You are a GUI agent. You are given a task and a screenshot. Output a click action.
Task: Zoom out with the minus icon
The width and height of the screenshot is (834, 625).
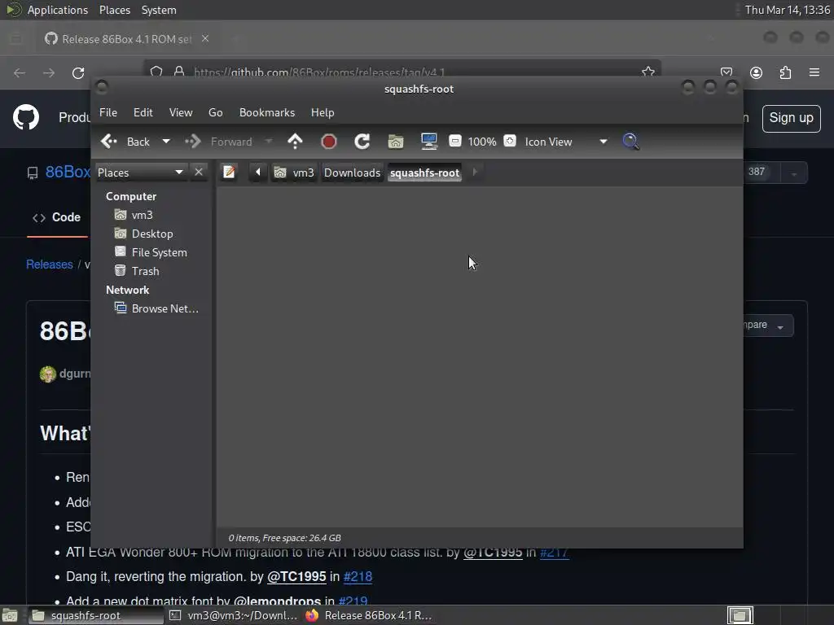coord(454,141)
